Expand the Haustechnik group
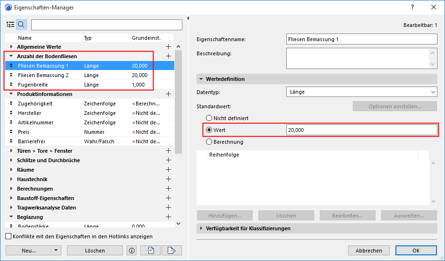The width and height of the screenshot is (445, 261). click(x=11, y=179)
